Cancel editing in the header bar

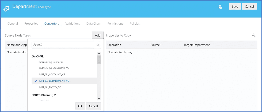tap(249, 7)
